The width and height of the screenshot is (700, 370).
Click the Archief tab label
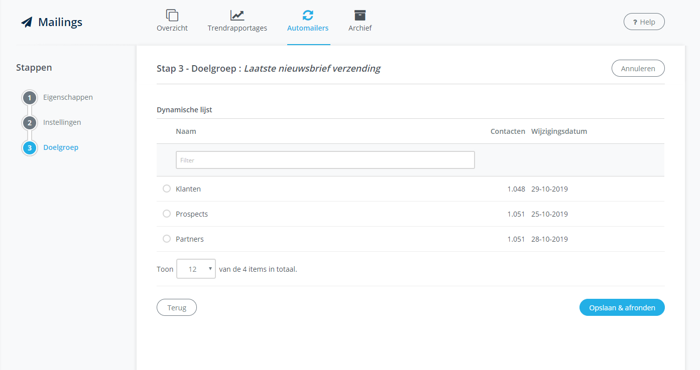coord(360,28)
